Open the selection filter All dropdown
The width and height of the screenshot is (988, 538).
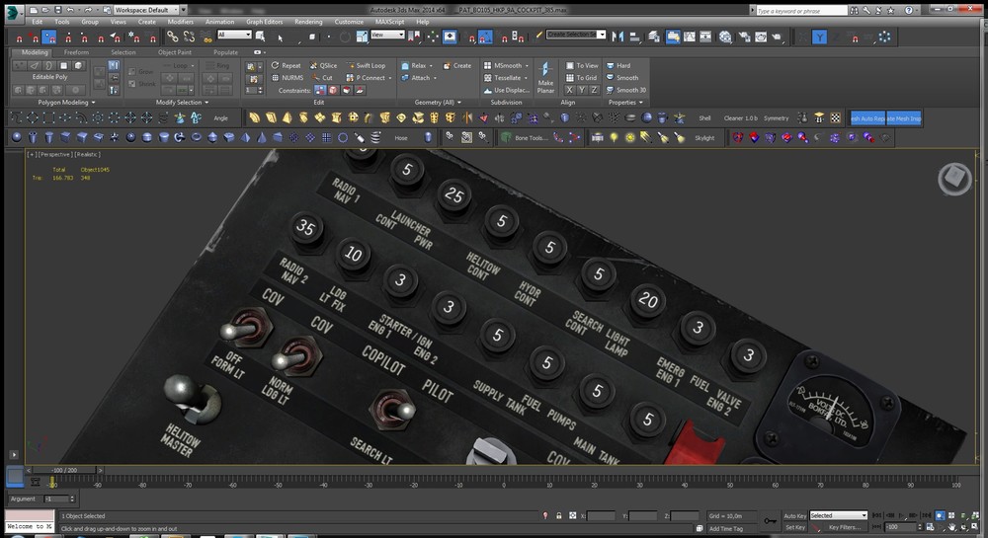coord(234,35)
